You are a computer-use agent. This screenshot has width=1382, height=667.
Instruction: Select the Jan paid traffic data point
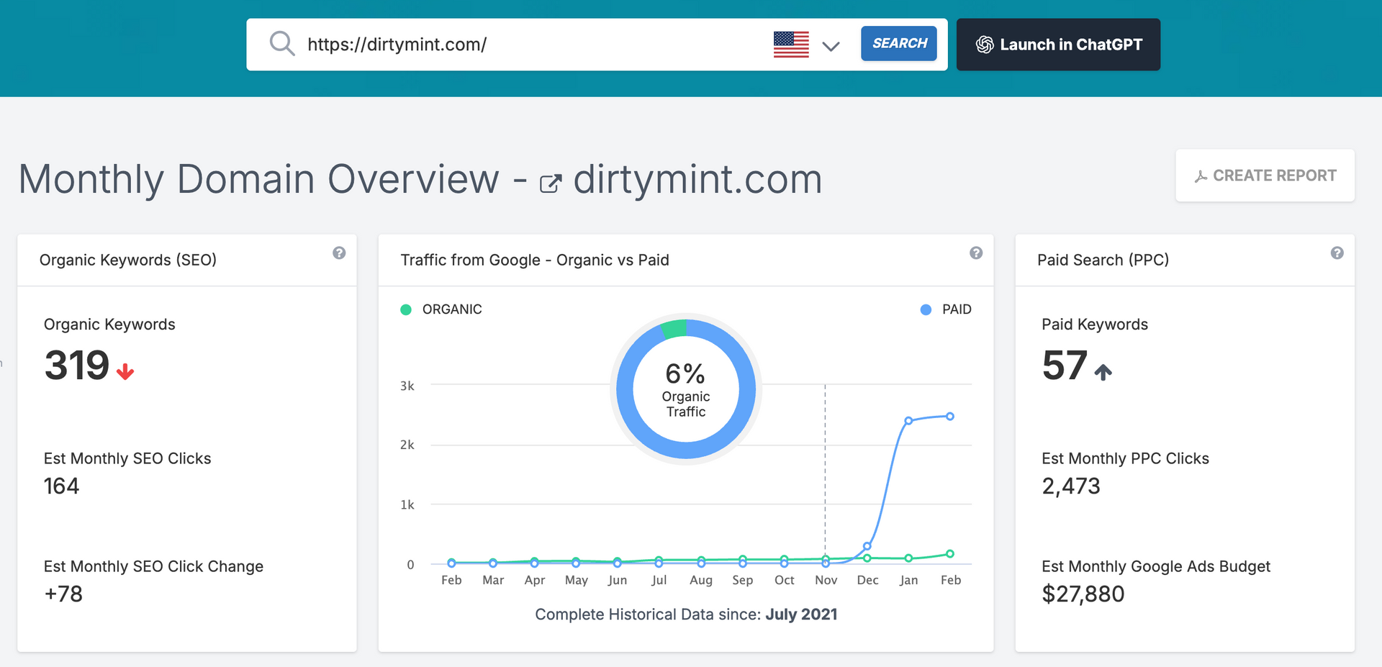908,421
